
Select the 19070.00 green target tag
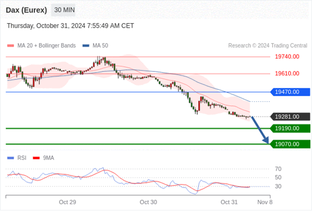pos(290,144)
